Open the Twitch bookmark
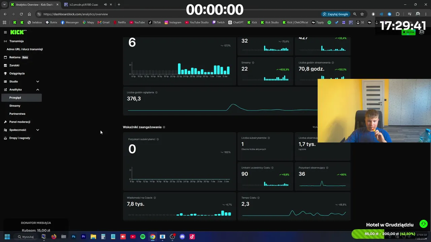431x242 pixels. [218, 23]
